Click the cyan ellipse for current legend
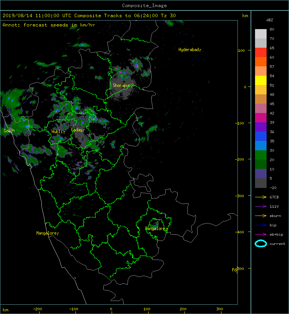The height and width of the screenshot is (314, 289). tap(261, 244)
